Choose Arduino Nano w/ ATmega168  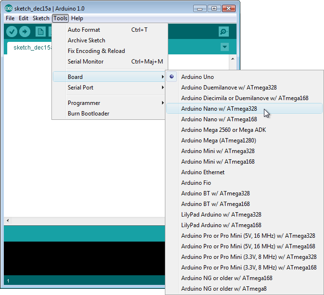click(245, 119)
